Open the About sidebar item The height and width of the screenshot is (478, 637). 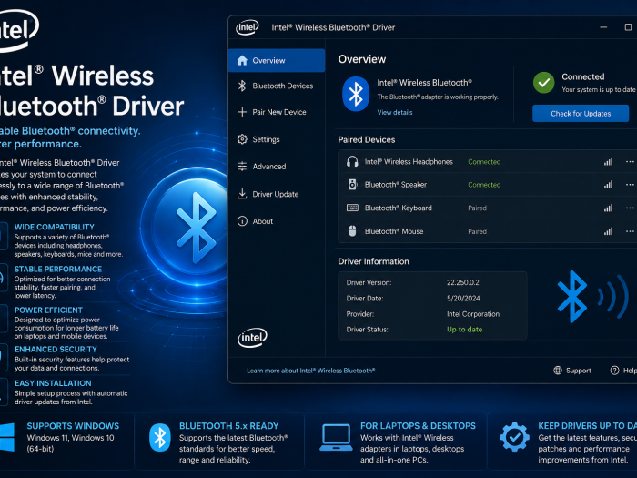(x=277, y=221)
